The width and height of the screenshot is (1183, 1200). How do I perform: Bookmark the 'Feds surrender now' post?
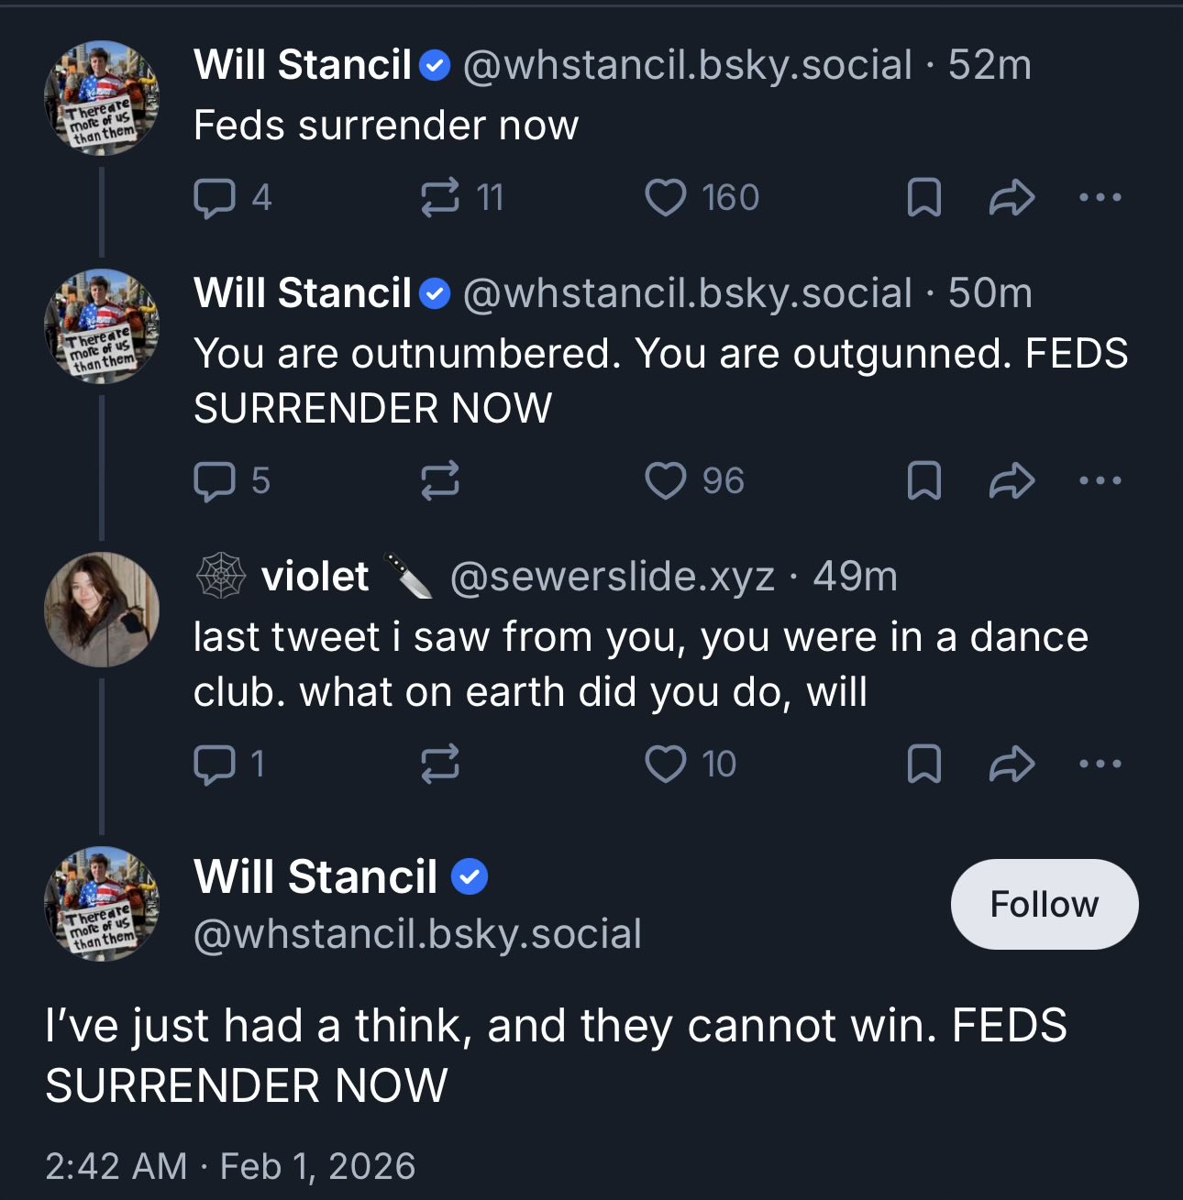[x=923, y=198]
